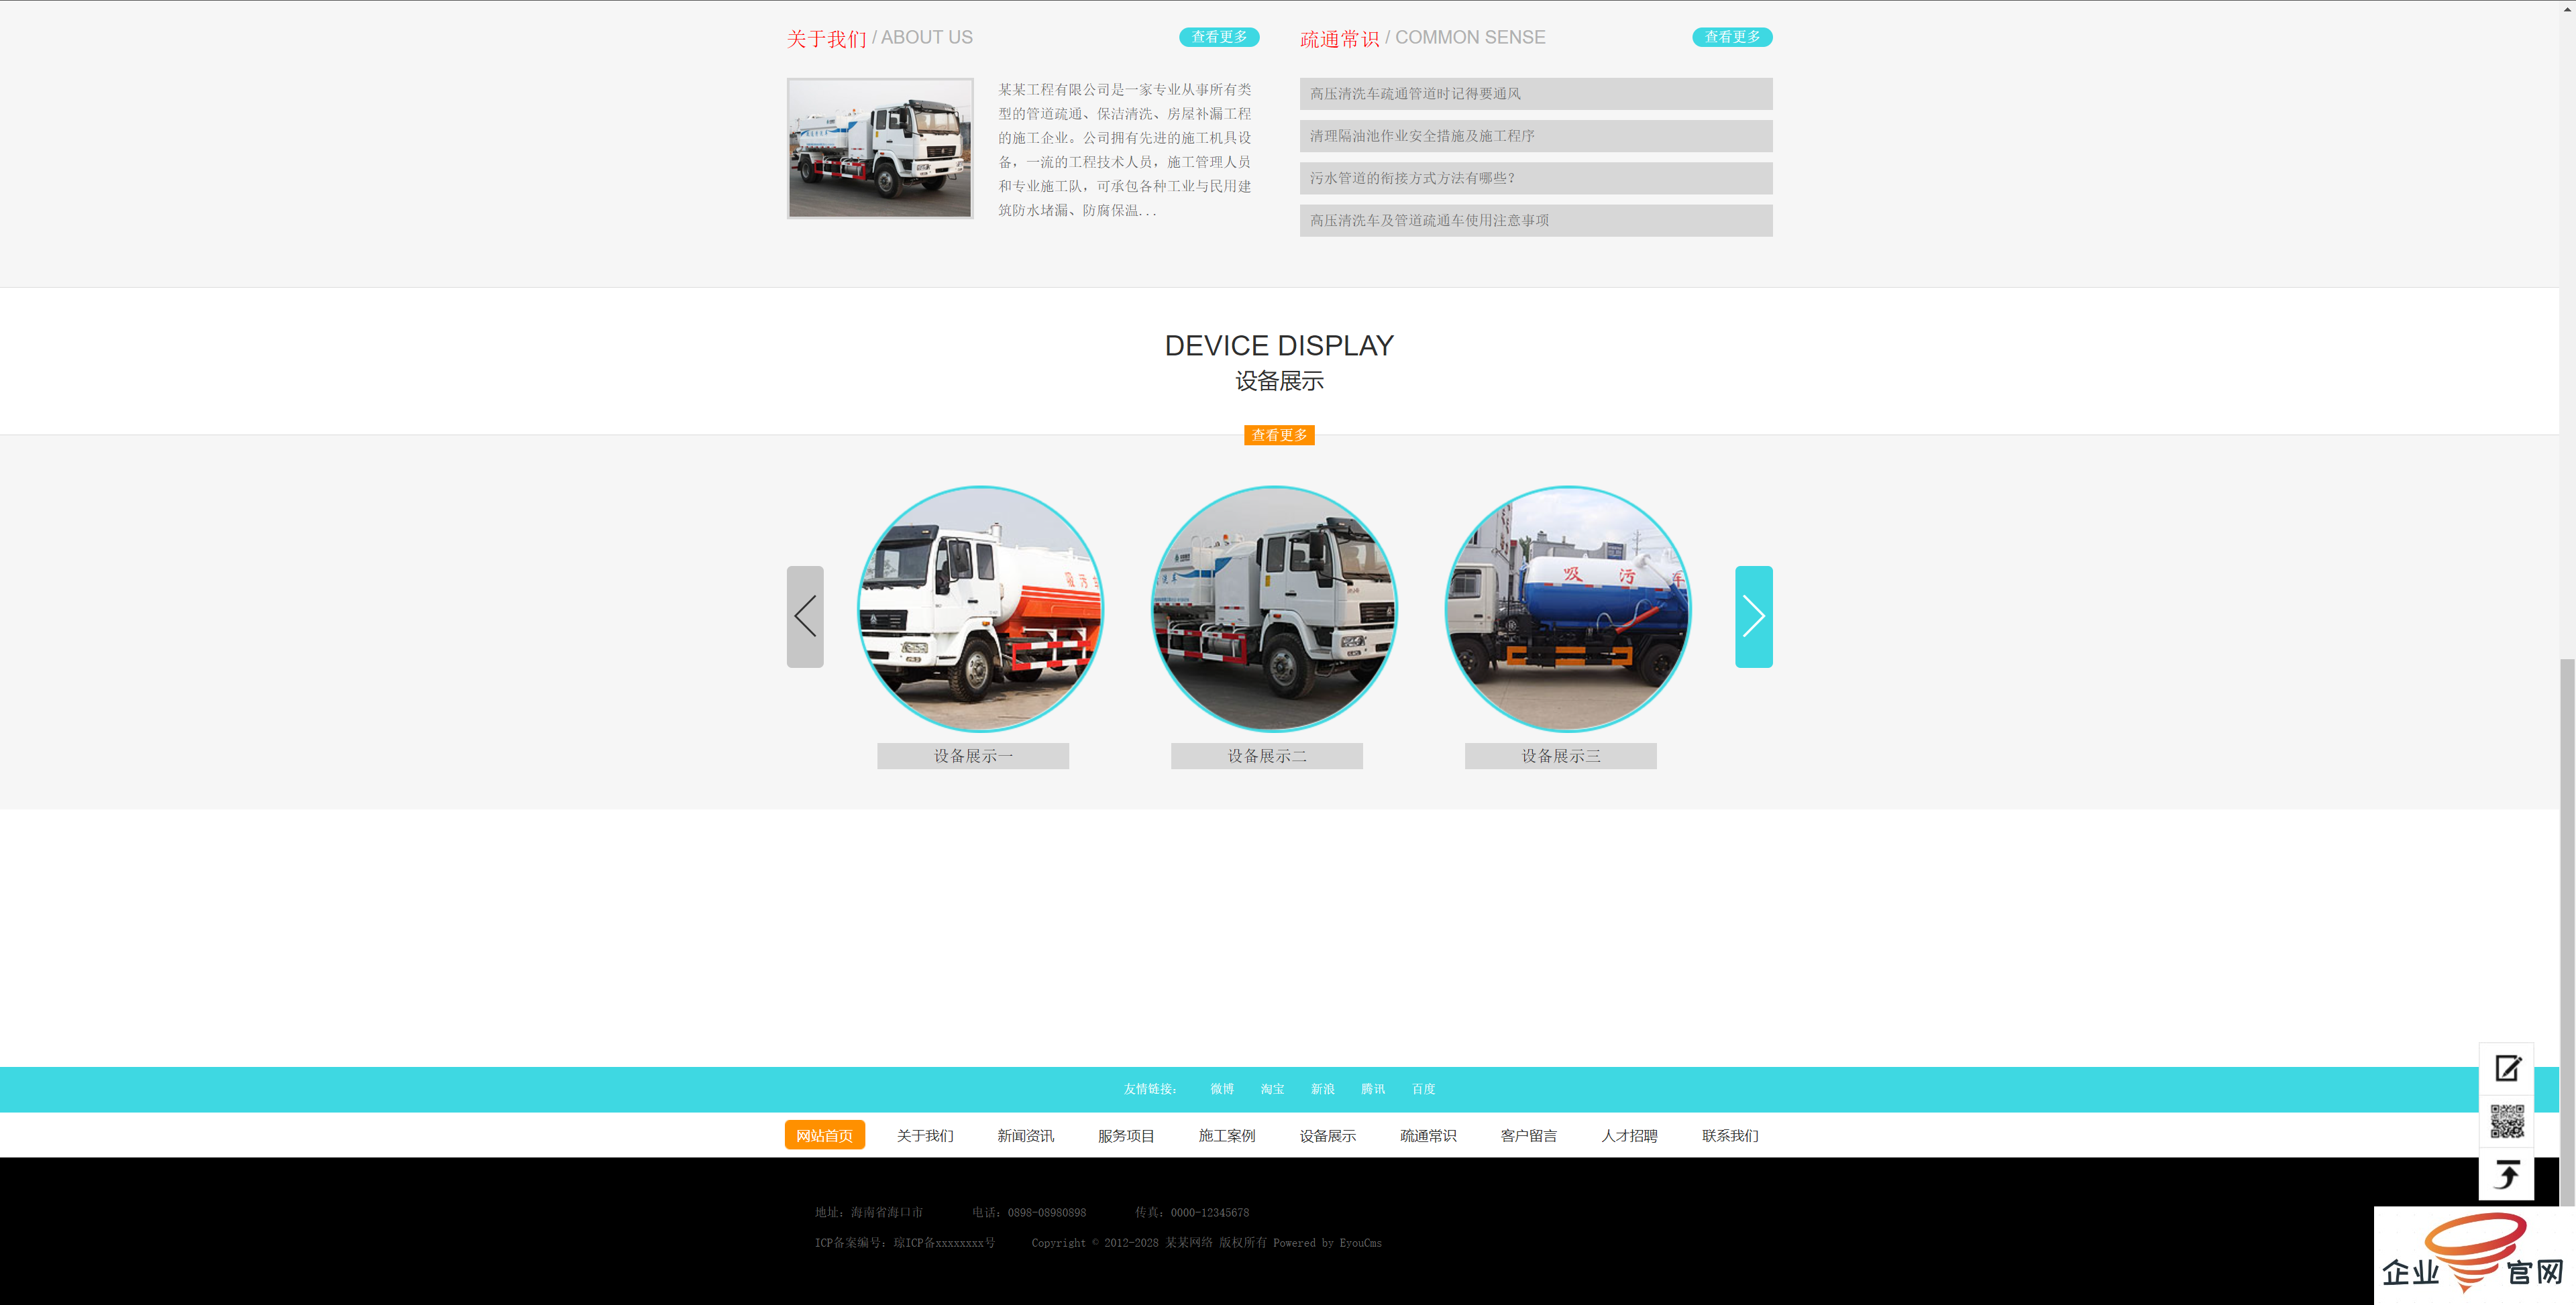Viewport: 2576px width, 1305px height.
Task: Click 查看更多 beside Common Sense heading
Action: (1732, 37)
